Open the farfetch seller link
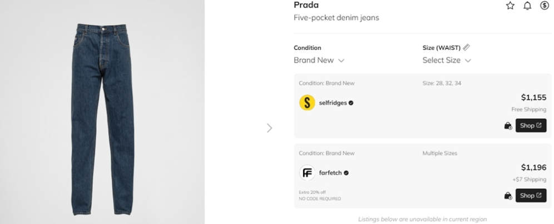 [331, 173]
